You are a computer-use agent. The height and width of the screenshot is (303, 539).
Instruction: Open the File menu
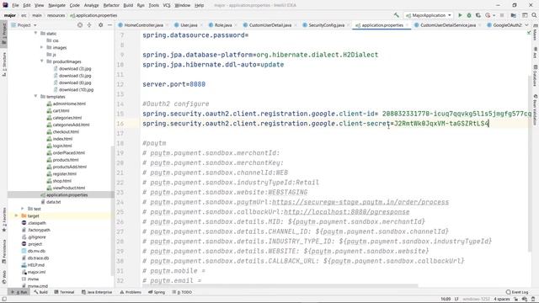tap(15, 5)
